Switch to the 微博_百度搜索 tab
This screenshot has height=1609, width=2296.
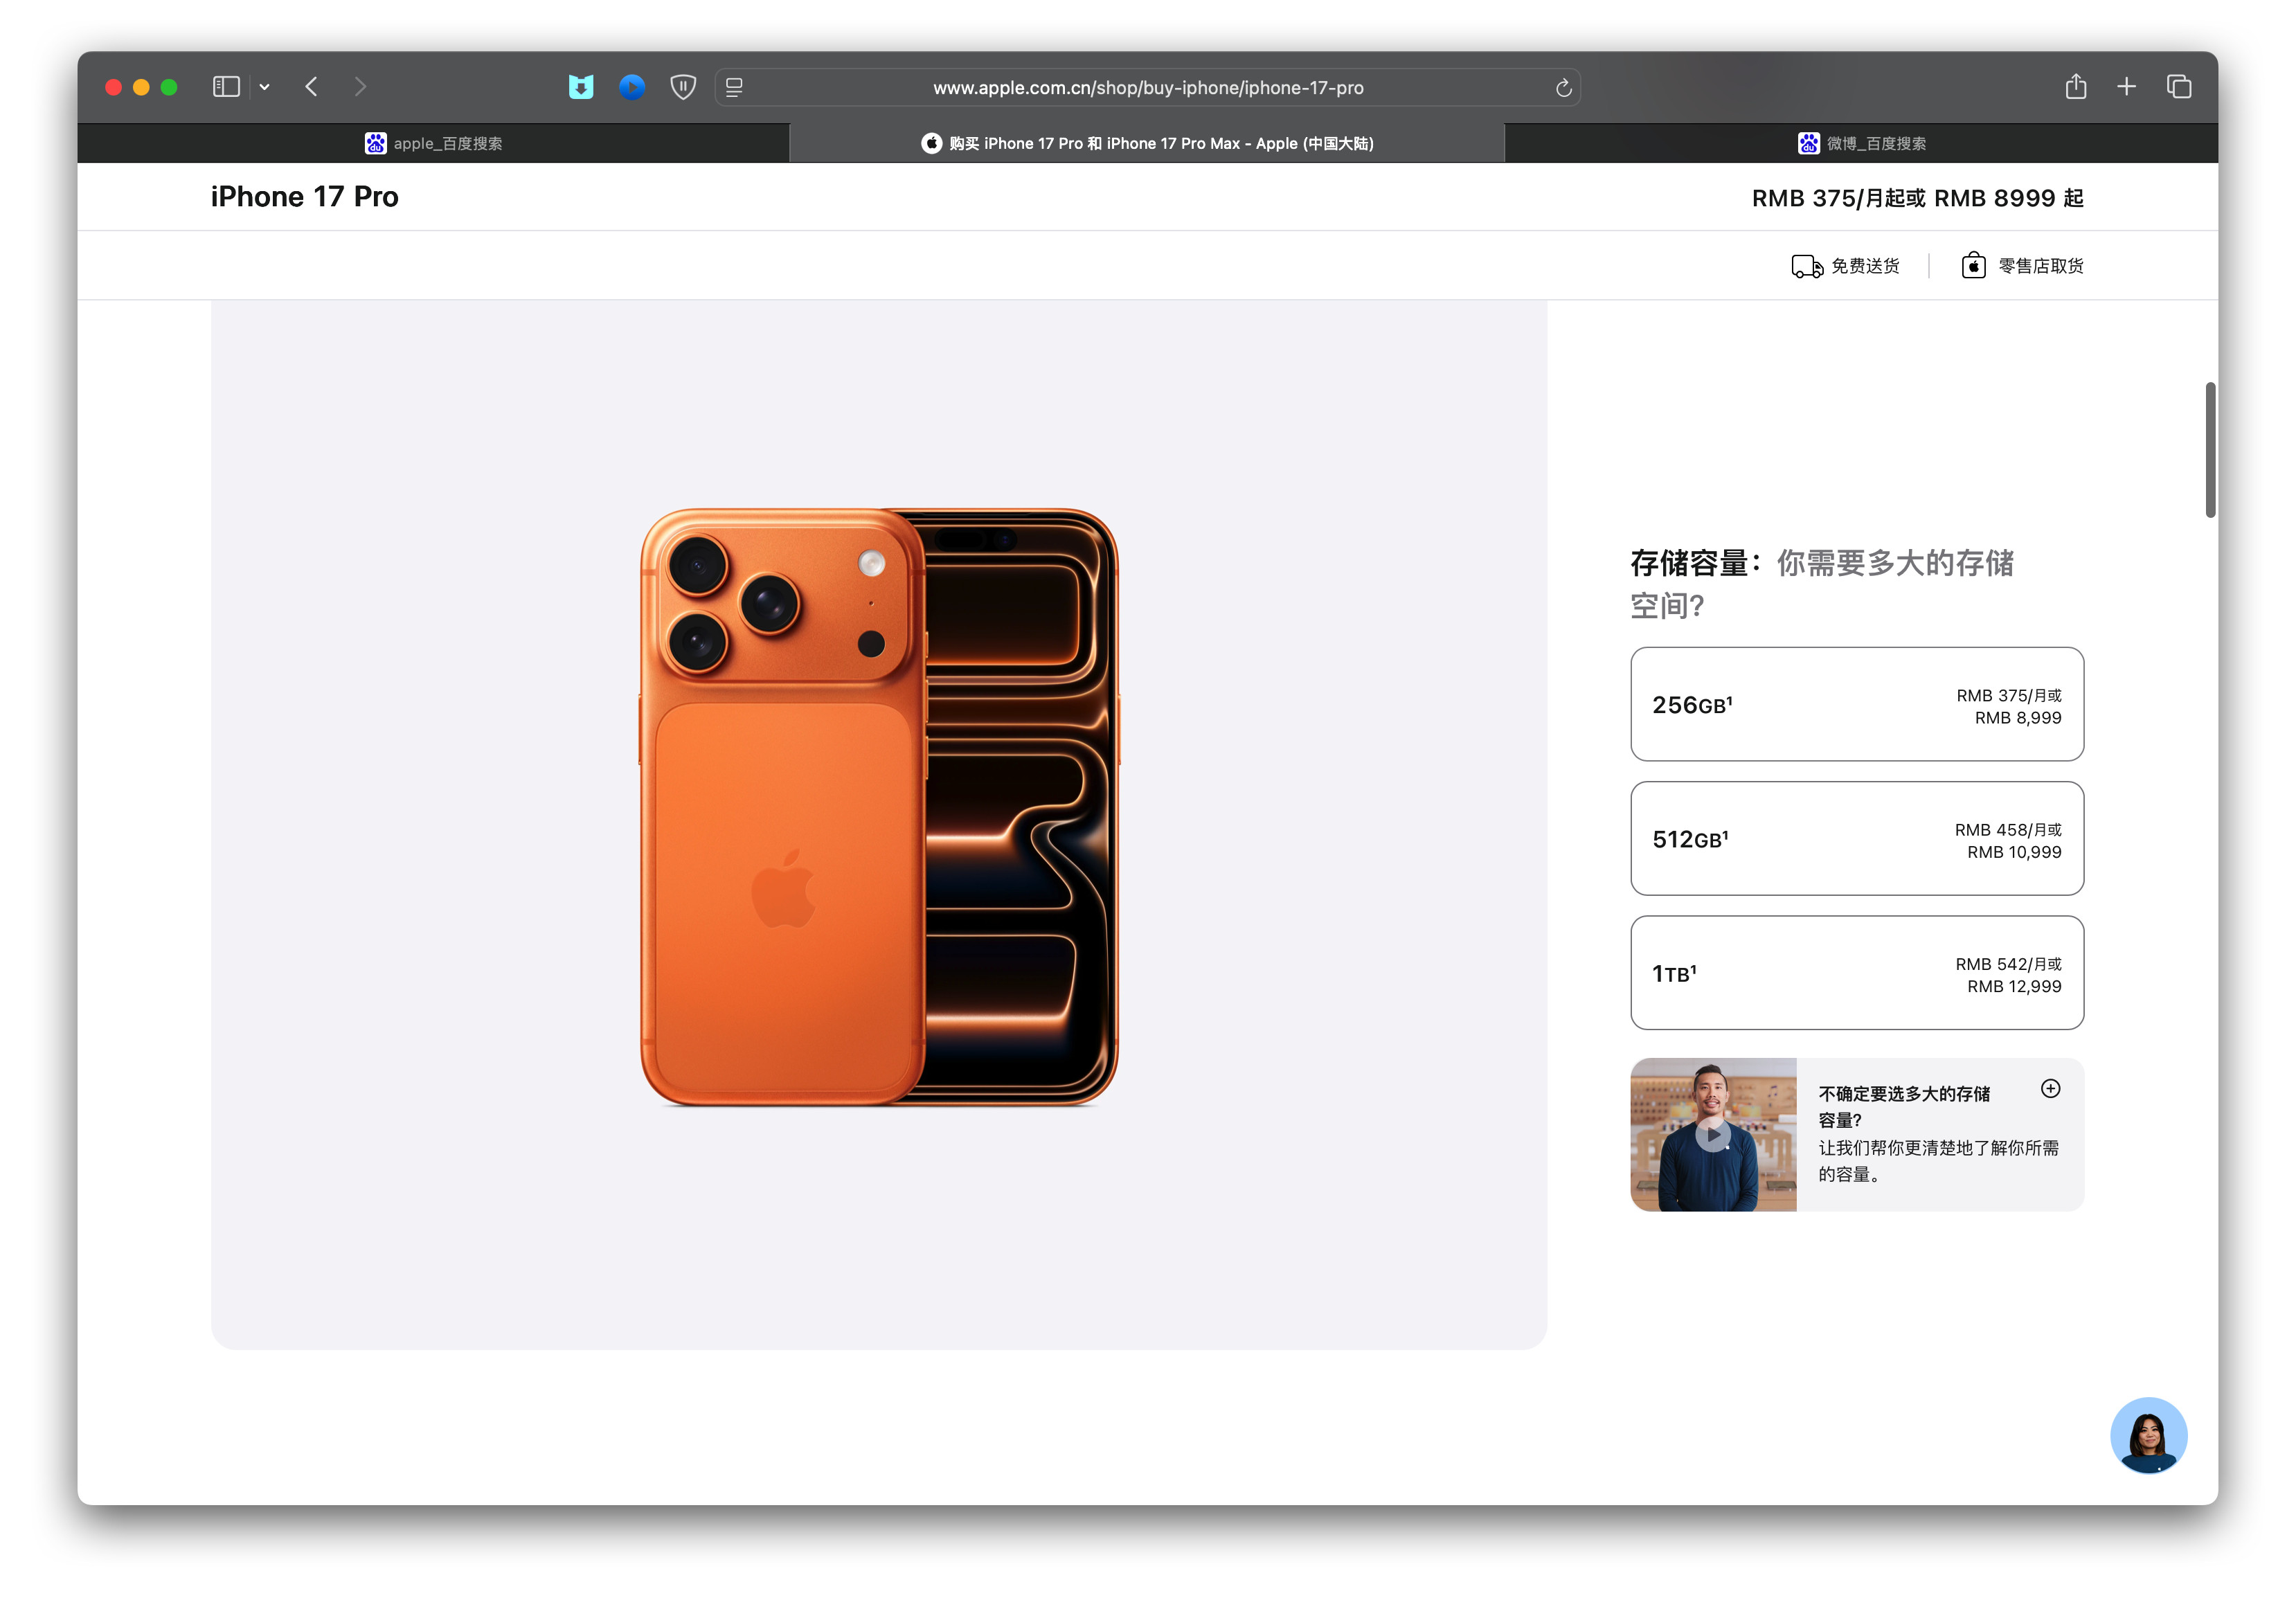click(1861, 143)
